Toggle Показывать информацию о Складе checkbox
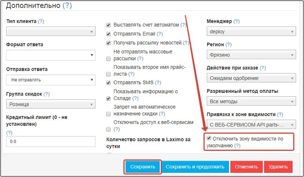The width and height of the screenshot is (304, 177). click(x=108, y=99)
